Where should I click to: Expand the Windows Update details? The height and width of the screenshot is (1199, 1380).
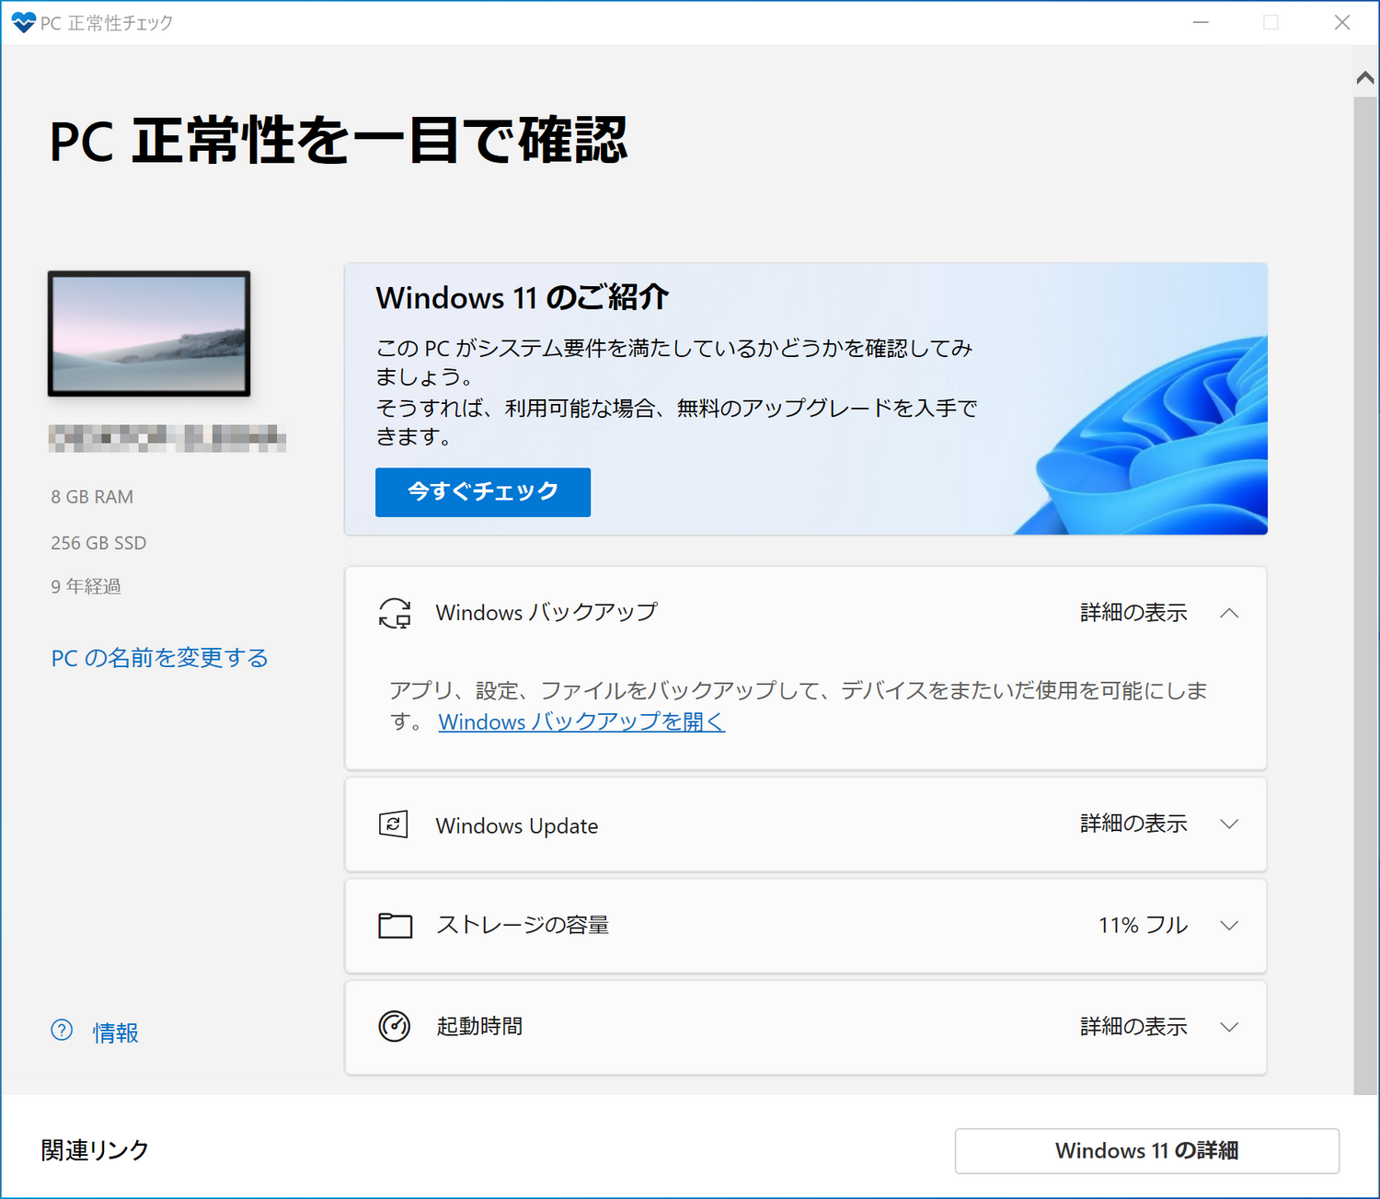coord(1231,824)
